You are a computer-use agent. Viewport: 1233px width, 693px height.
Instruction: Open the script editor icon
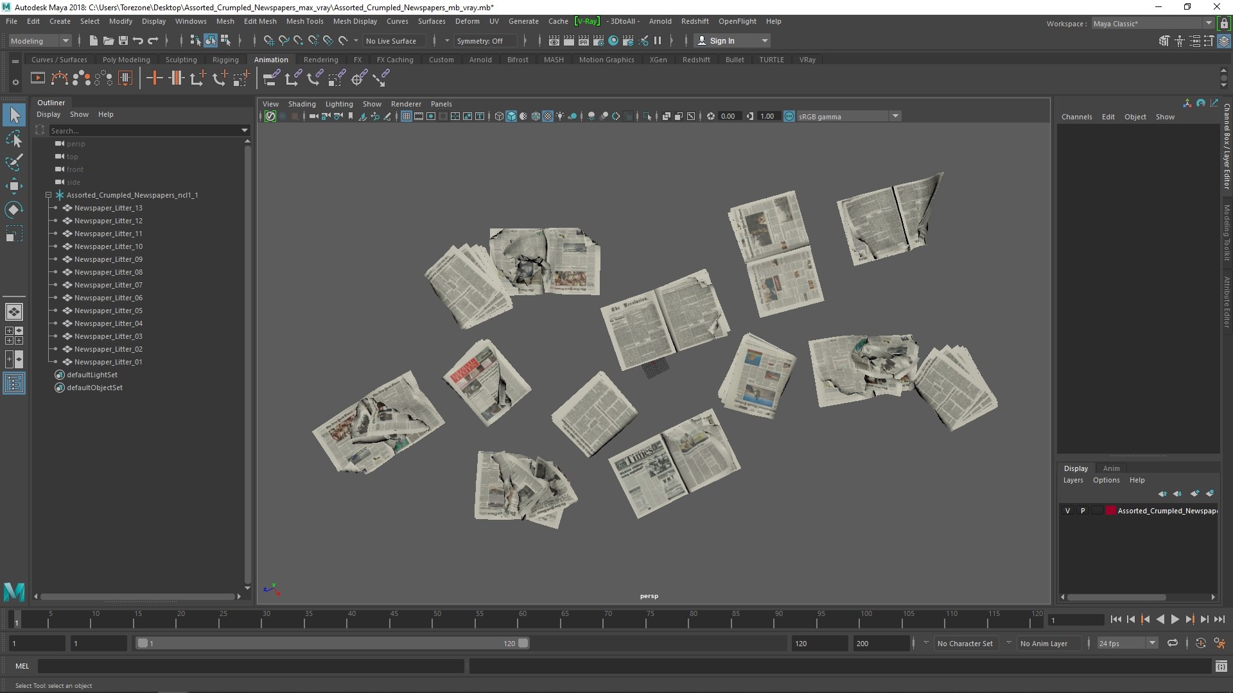[1221, 666]
